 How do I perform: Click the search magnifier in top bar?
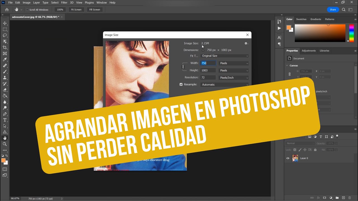pyautogui.click(x=344, y=9)
